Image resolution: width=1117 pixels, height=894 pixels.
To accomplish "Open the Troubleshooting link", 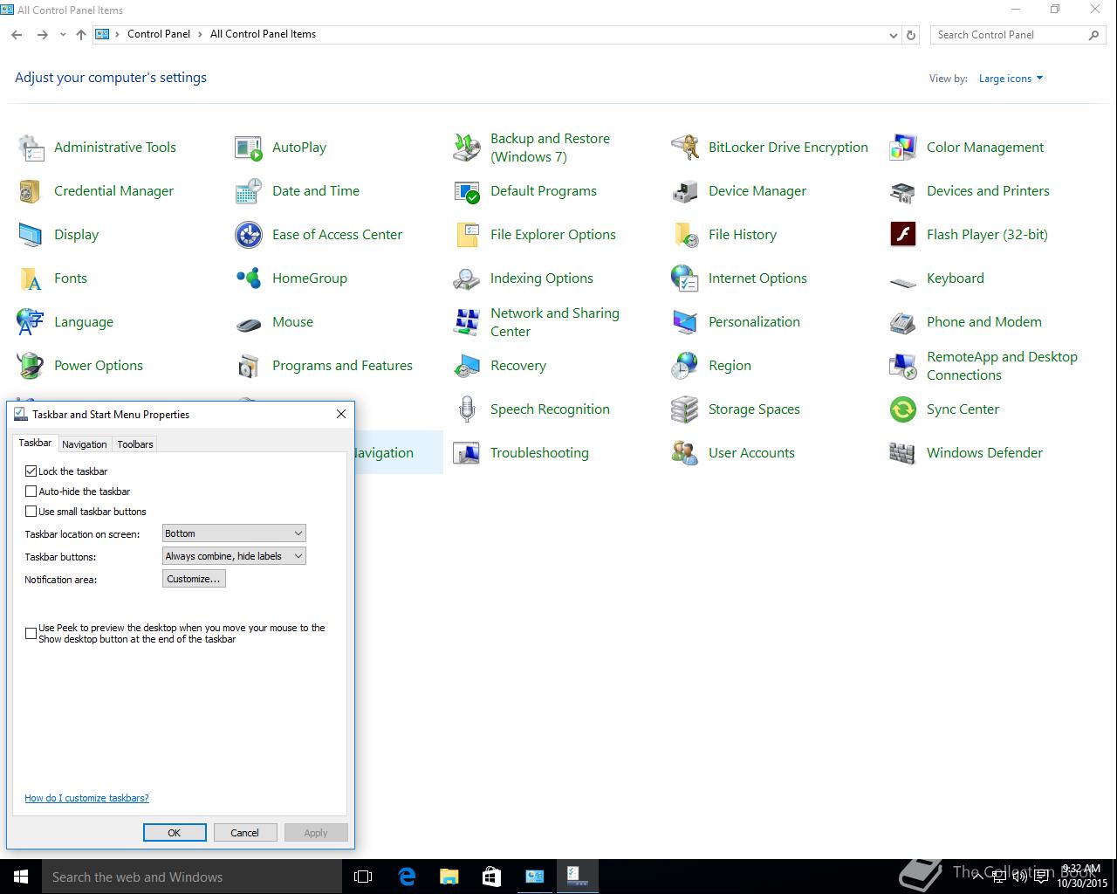I will click(539, 453).
